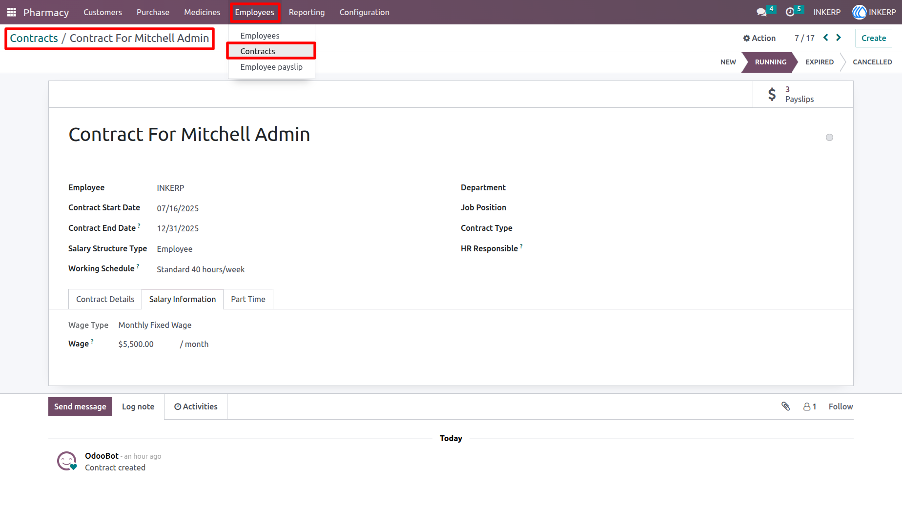The image size is (902, 508).
Task: Click the Send message button
Action: (x=80, y=406)
